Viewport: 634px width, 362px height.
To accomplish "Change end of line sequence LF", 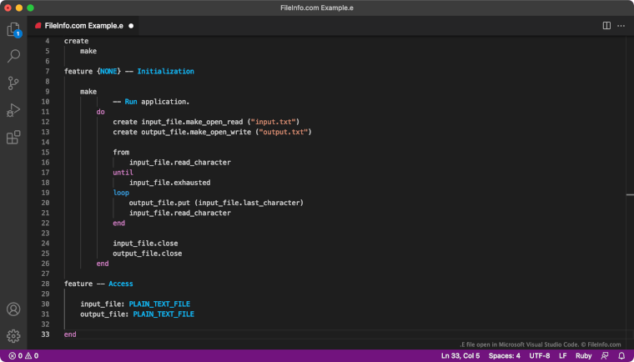I will pyautogui.click(x=562, y=355).
